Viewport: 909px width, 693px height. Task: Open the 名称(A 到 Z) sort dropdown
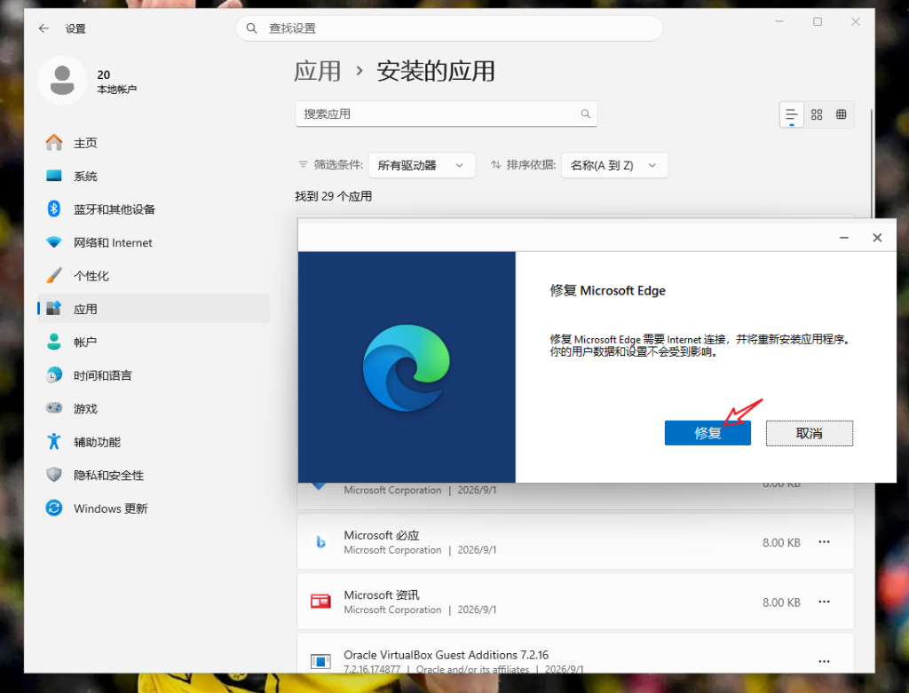(614, 165)
